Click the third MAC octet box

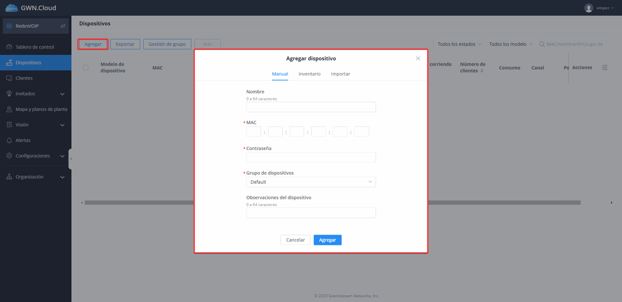point(297,131)
